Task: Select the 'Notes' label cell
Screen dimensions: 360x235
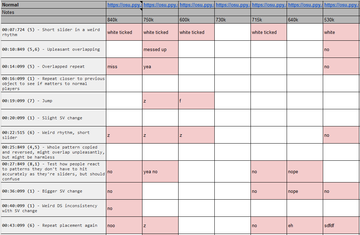Action: pyautogui.click(x=53, y=12)
